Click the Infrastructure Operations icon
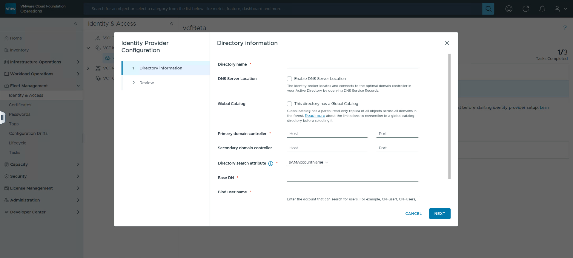The width and height of the screenshot is (573, 258). tap(7, 62)
